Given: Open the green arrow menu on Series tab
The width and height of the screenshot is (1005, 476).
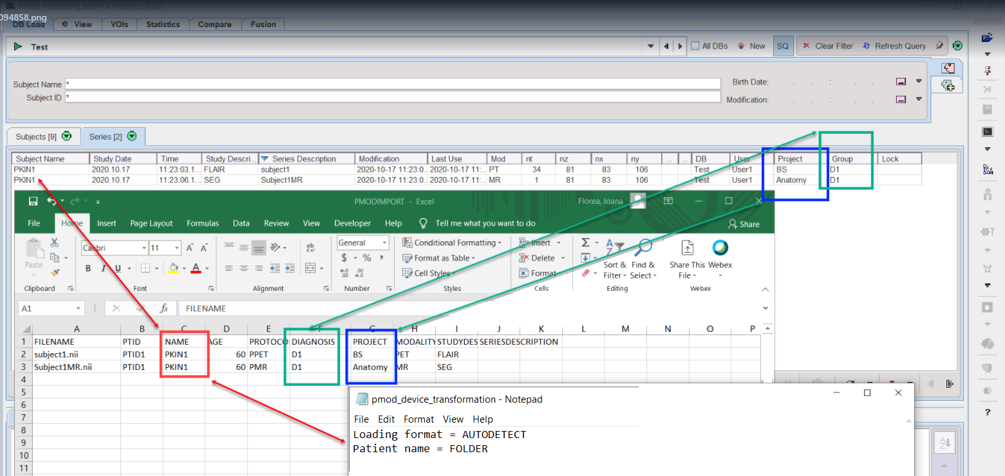Looking at the screenshot, I should (x=132, y=136).
